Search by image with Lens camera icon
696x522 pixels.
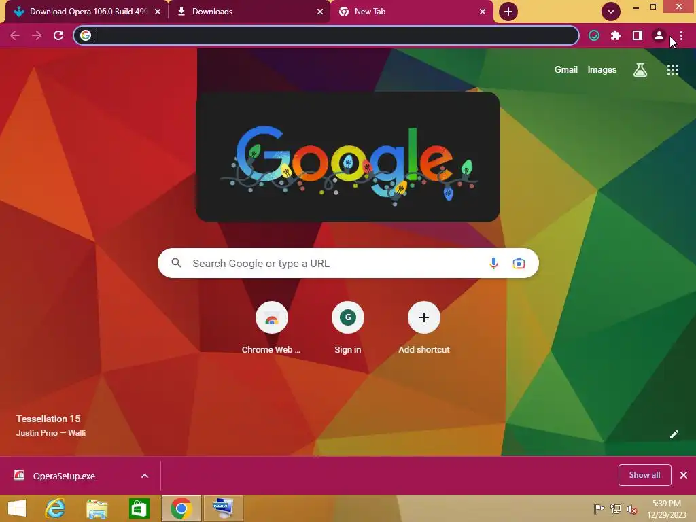(519, 263)
